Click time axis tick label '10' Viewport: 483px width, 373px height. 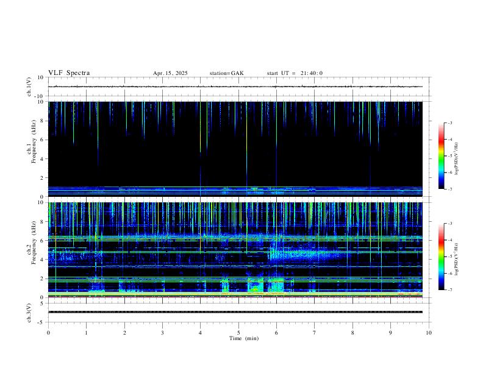[429, 333]
